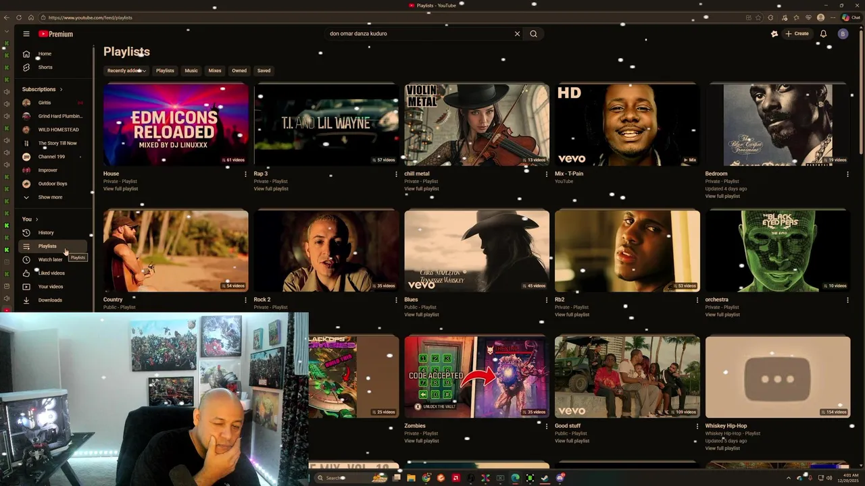Screen dimensions: 865x486
Task: Open options menu for House playlist
Action: (x=245, y=174)
